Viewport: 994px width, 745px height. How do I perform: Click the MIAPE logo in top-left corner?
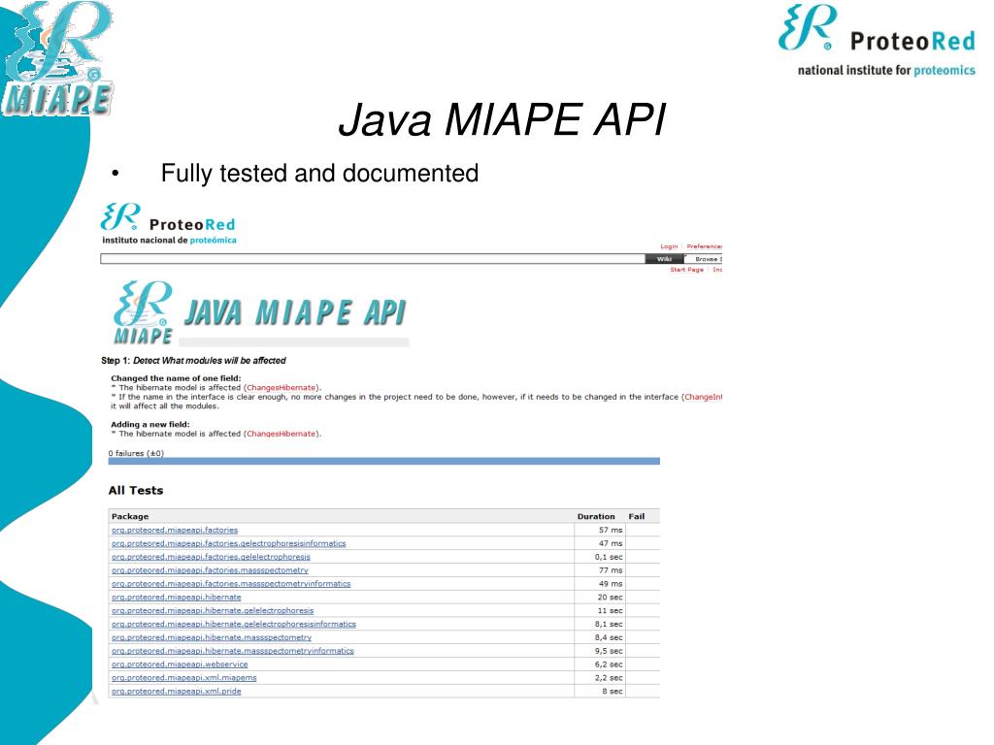(x=57, y=58)
